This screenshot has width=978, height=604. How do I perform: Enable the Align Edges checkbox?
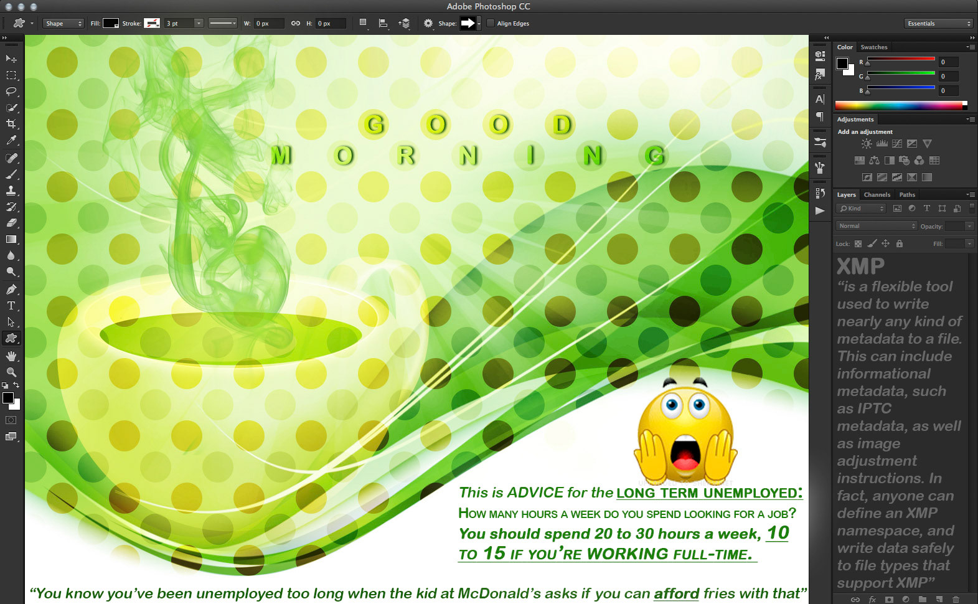coord(491,24)
